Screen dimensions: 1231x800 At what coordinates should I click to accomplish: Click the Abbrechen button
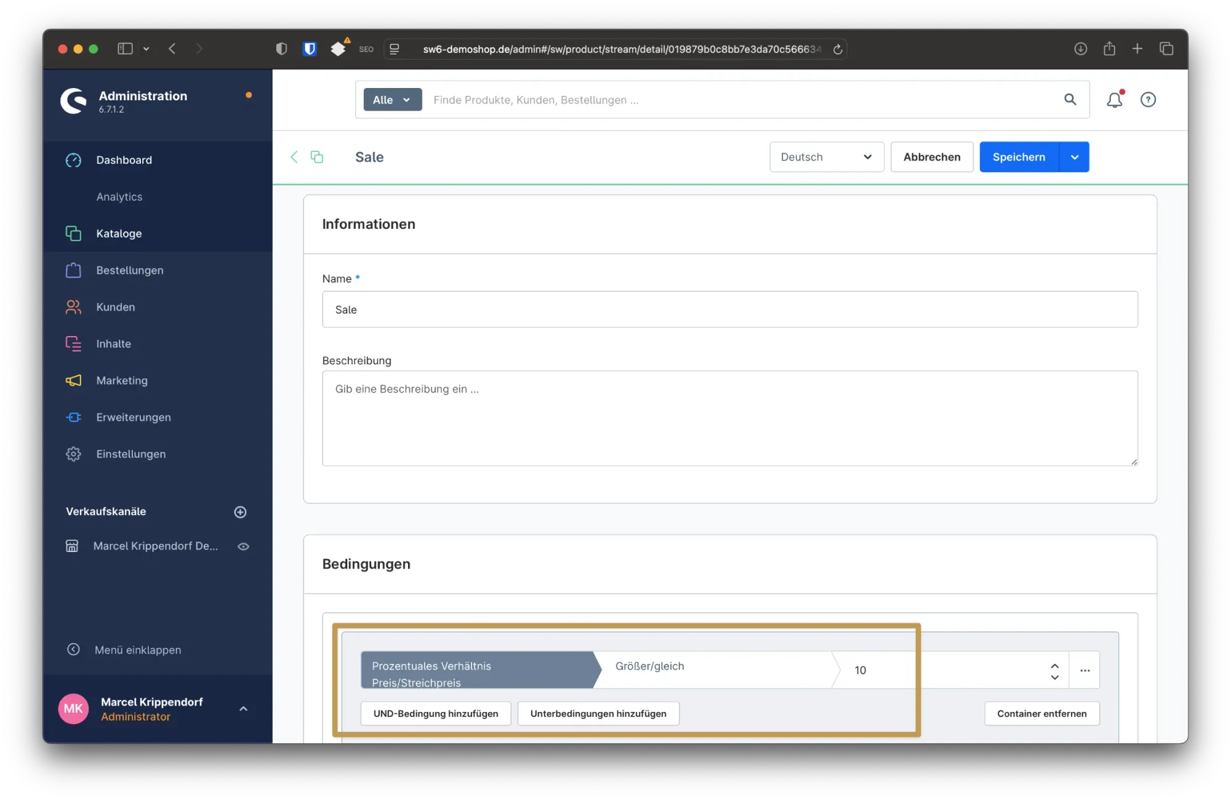pos(931,157)
